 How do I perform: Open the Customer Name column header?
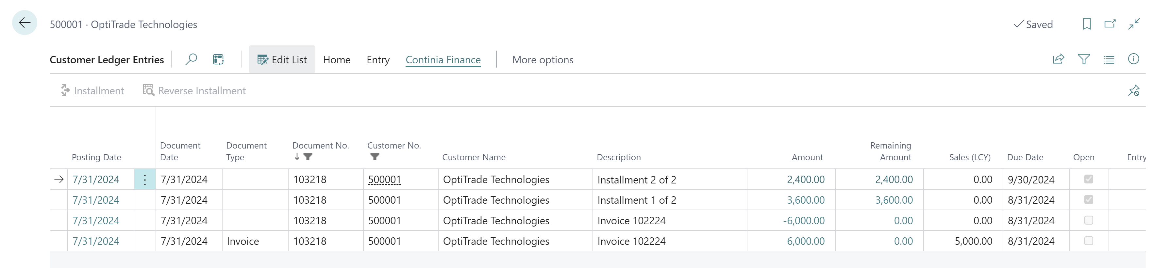pos(474,157)
